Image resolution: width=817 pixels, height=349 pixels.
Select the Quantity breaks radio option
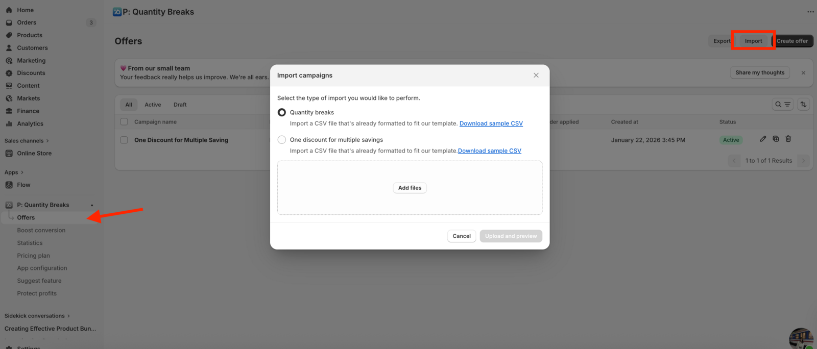click(x=282, y=112)
